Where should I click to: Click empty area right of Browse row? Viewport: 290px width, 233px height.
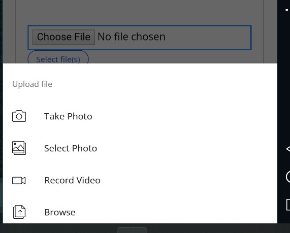click(176, 212)
